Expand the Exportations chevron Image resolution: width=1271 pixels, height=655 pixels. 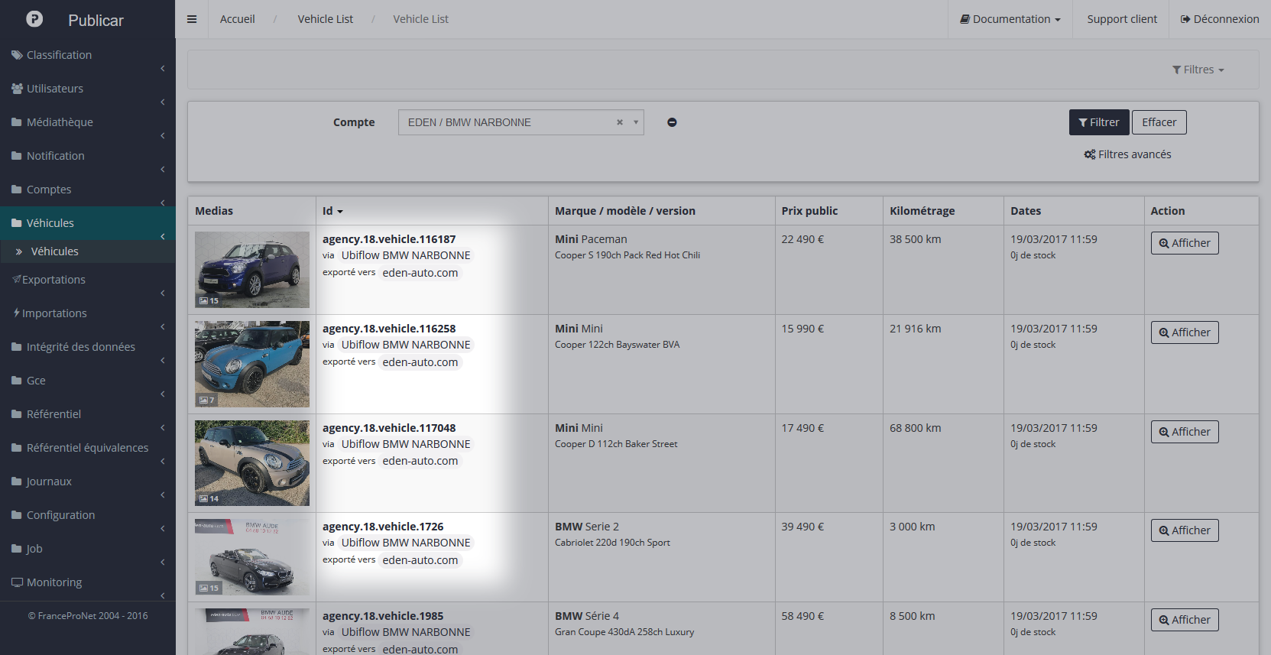click(163, 293)
